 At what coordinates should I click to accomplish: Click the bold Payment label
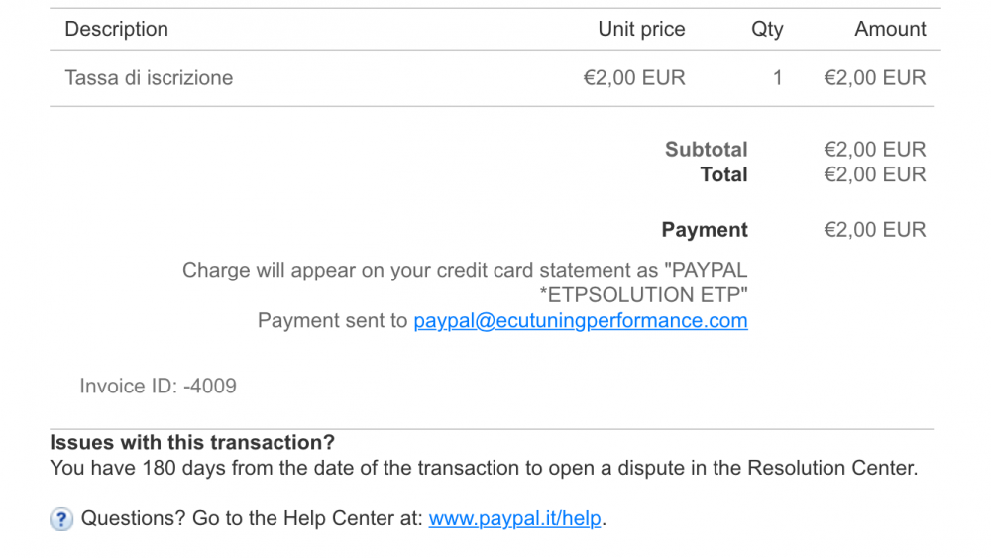[x=705, y=230]
